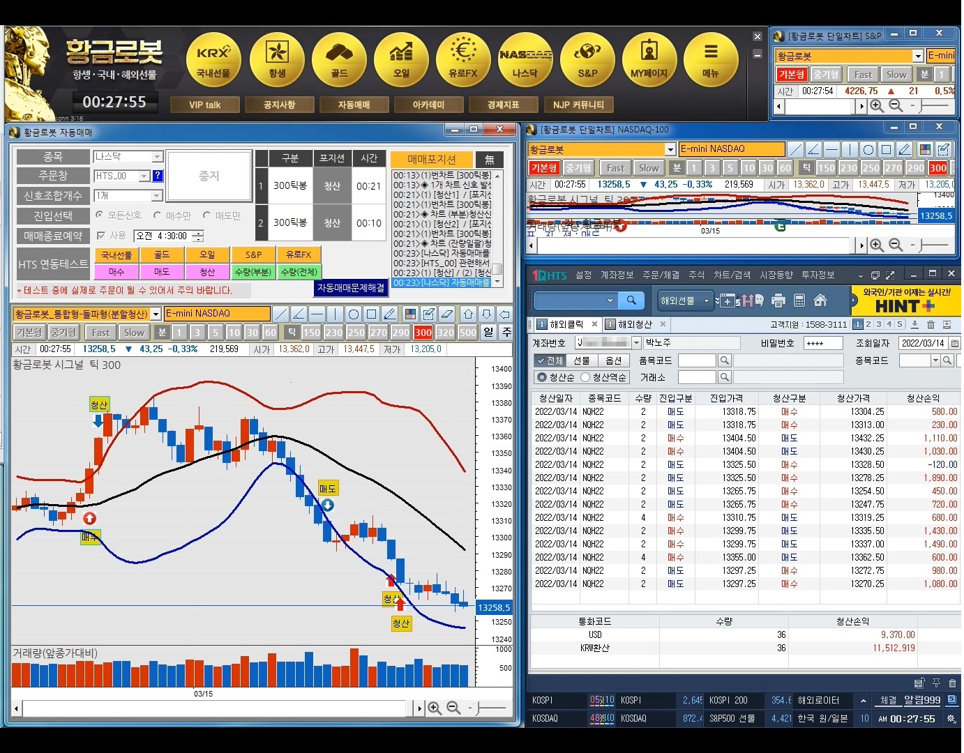The height and width of the screenshot is (753, 964).
Task: Select horizontal line tool in main chart
Action: (317, 314)
